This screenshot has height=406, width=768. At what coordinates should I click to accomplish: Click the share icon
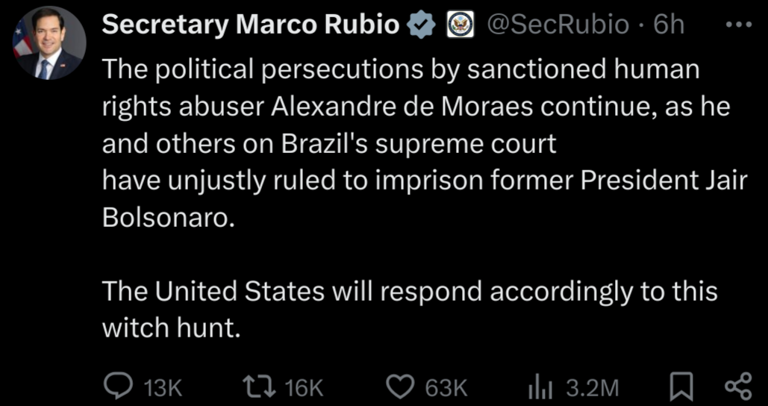737,387
